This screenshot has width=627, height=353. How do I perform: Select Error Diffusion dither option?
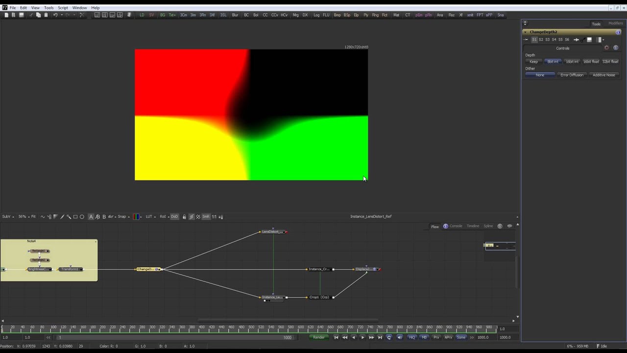point(572,75)
